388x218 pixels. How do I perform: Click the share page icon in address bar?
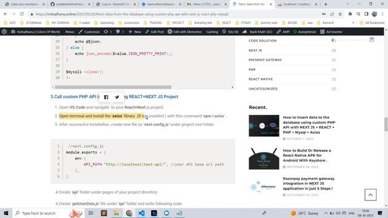(x=332, y=14)
